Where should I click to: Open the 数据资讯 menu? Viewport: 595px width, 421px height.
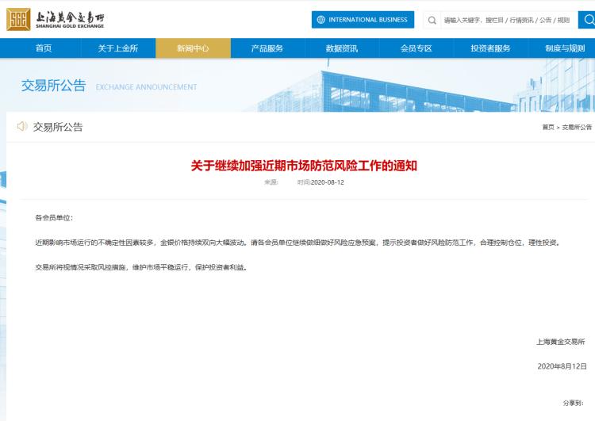(x=341, y=48)
